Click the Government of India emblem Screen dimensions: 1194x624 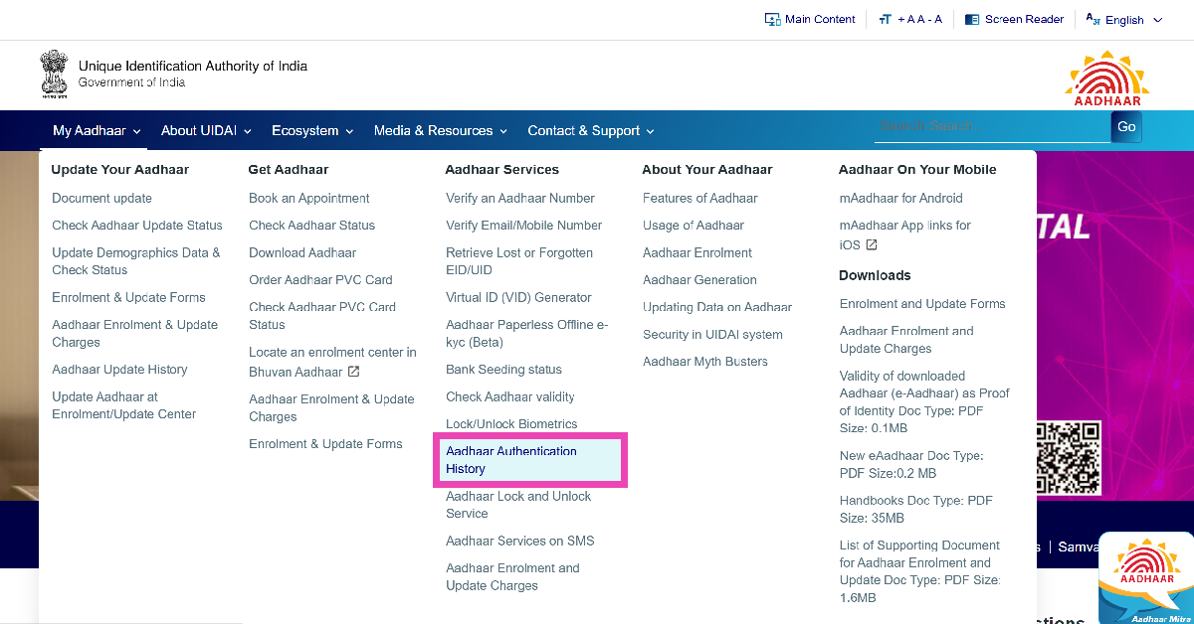pyautogui.click(x=54, y=75)
